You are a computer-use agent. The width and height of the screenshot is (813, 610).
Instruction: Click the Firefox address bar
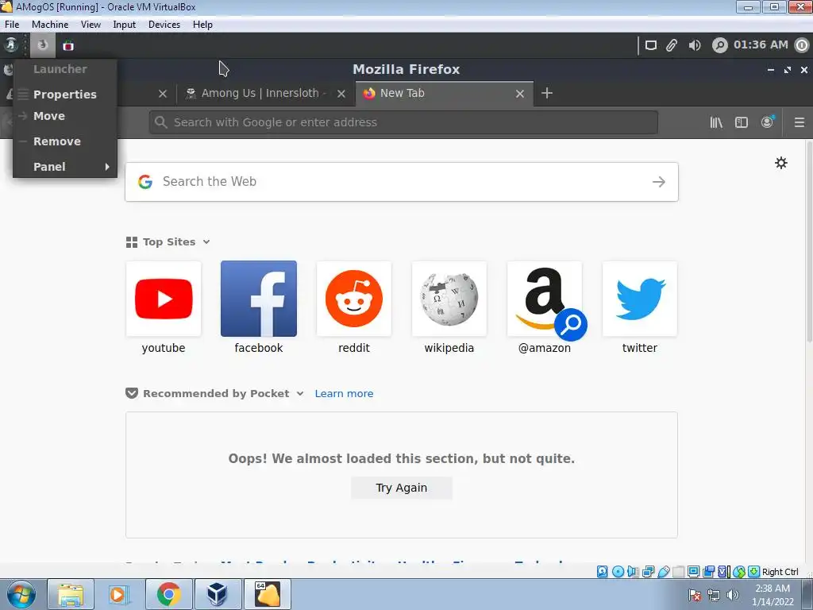pyautogui.click(x=403, y=122)
